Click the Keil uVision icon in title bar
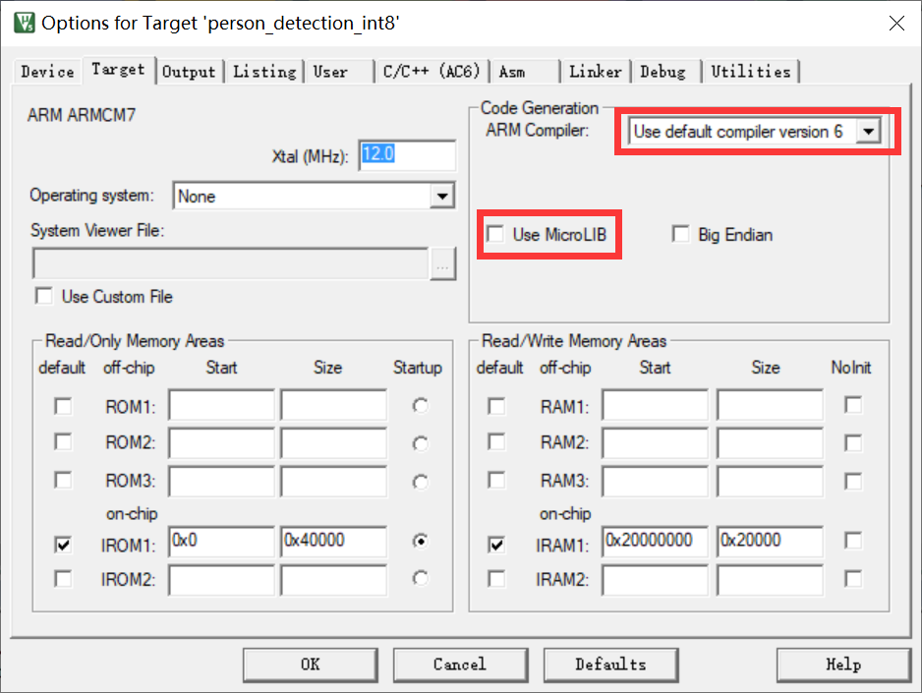922x693 pixels. point(25,23)
